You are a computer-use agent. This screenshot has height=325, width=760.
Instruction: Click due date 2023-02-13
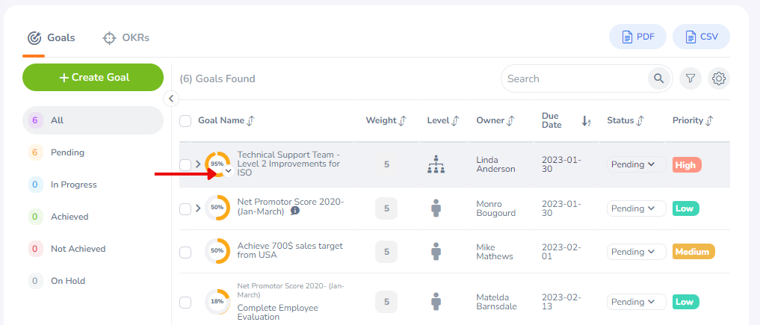pyautogui.click(x=561, y=302)
